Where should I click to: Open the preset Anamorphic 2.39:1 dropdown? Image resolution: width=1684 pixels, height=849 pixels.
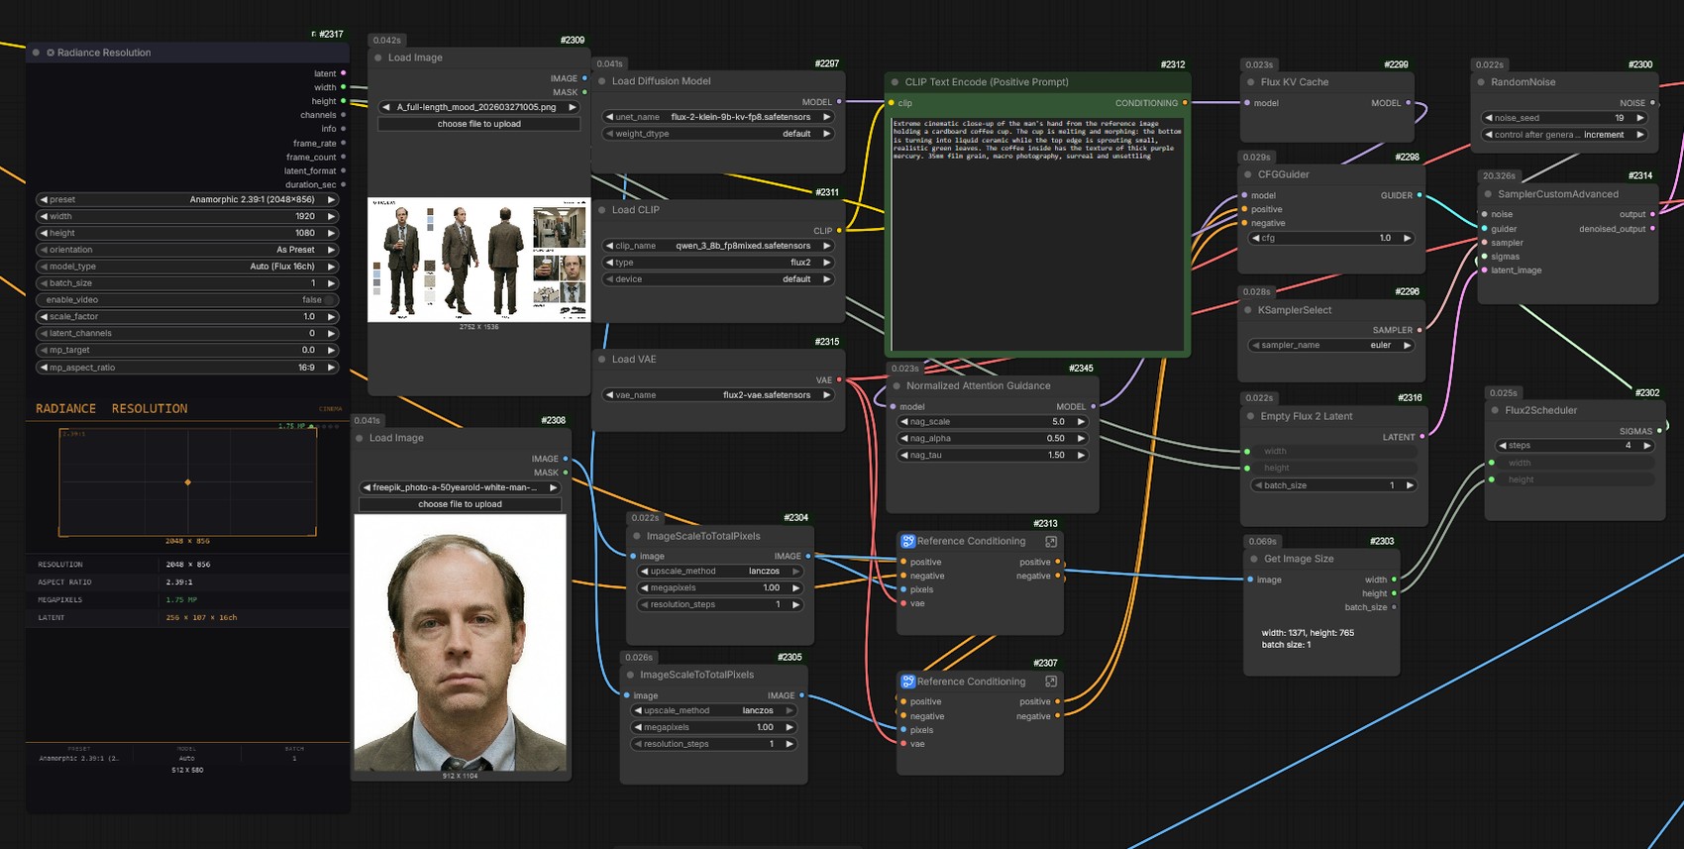[x=187, y=199]
